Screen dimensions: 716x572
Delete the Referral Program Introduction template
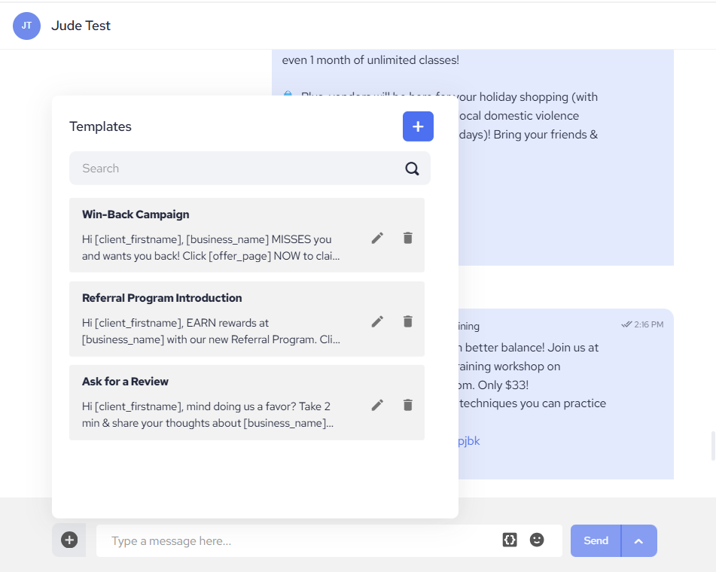[x=408, y=321]
